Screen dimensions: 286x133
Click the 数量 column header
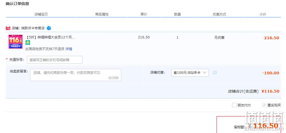pyautogui.click(x=178, y=14)
